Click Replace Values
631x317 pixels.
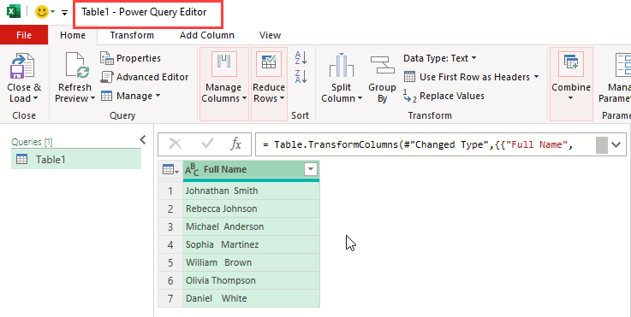[x=443, y=96]
